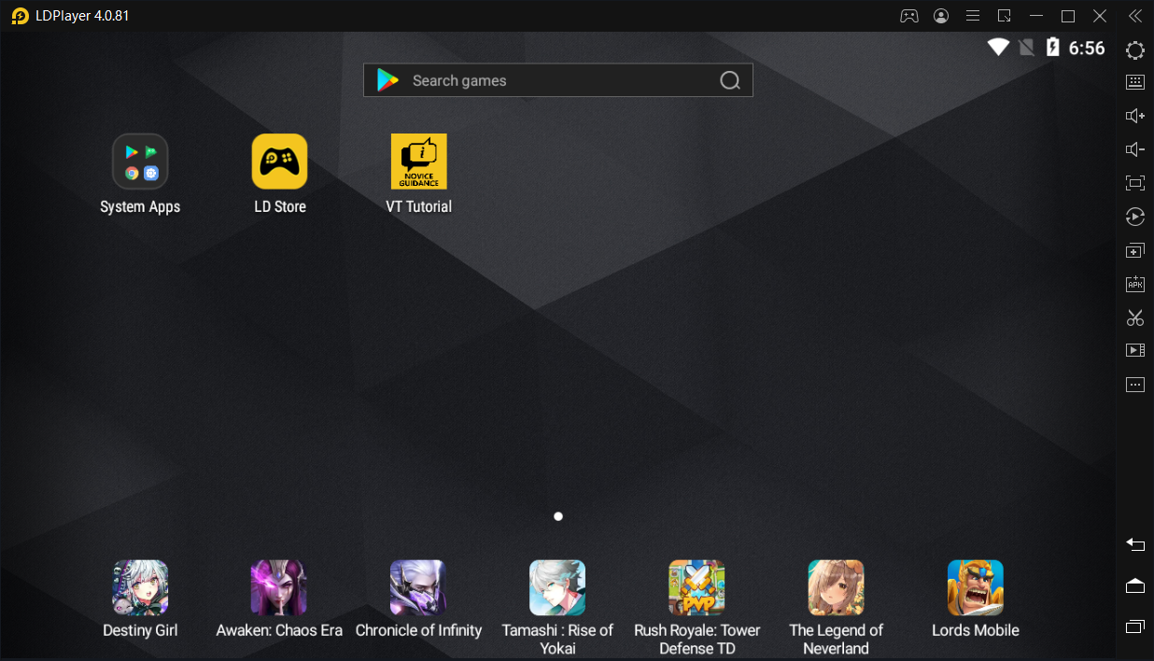Open the LDPlayer settings gear in sidebar
Screen dimensions: 1154x661
point(1135,50)
